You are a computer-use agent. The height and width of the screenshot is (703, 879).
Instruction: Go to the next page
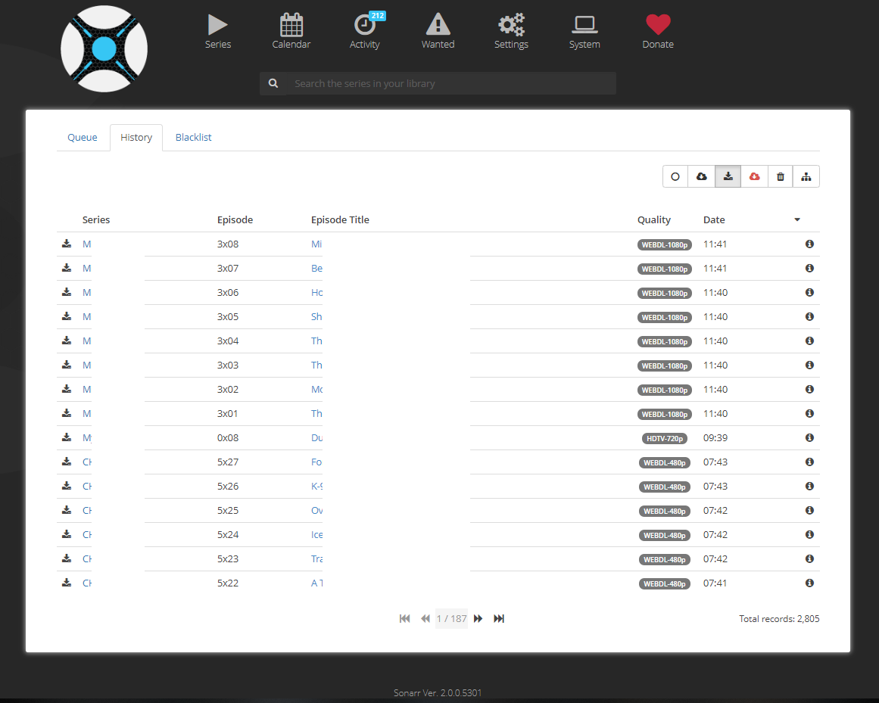pos(478,618)
